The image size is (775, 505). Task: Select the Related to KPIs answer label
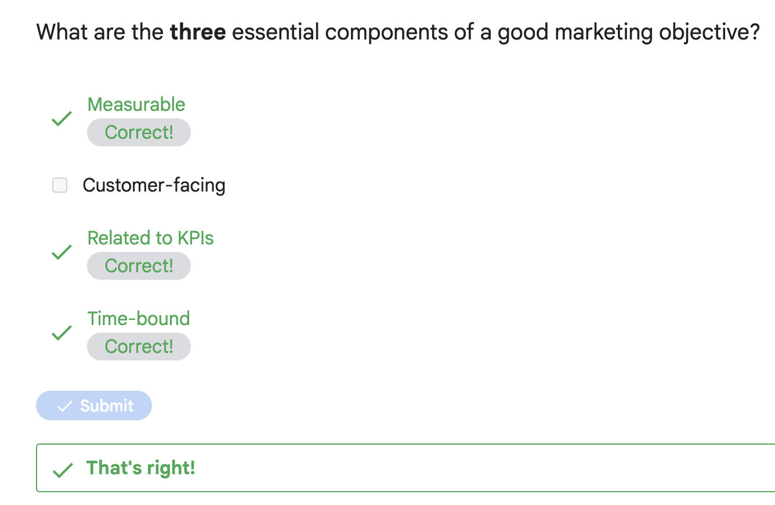(x=150, y=238)
